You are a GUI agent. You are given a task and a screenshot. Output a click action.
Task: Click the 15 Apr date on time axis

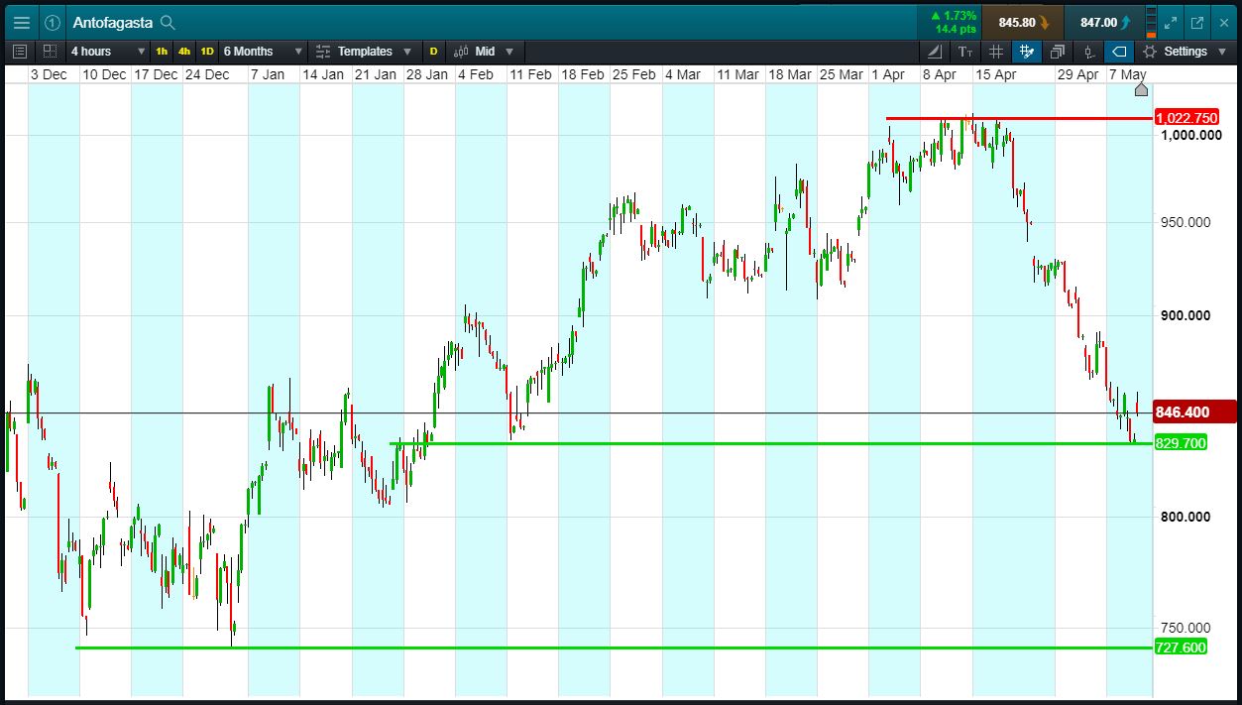(x=995, y=74)
